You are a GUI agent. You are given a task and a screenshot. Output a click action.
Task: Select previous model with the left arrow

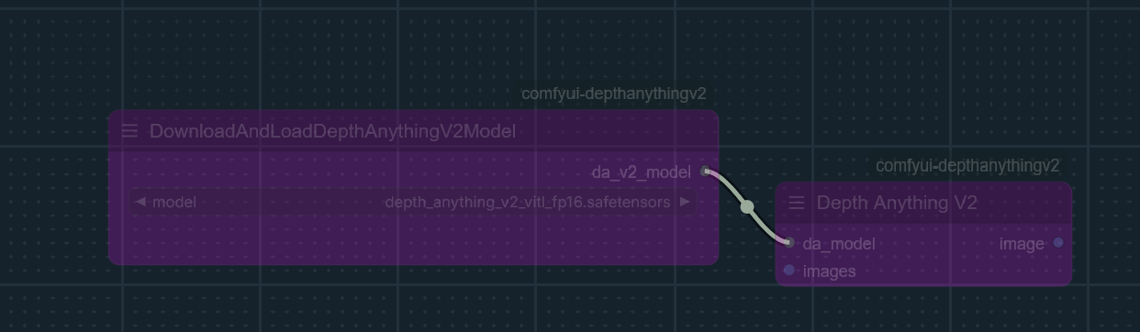140,202
